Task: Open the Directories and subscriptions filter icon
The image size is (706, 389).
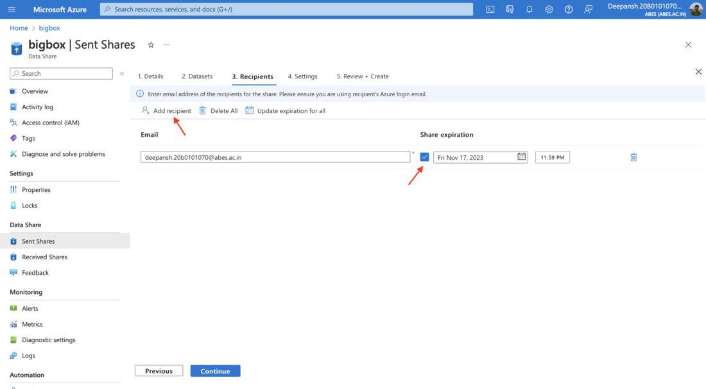Action: point(510,9)
